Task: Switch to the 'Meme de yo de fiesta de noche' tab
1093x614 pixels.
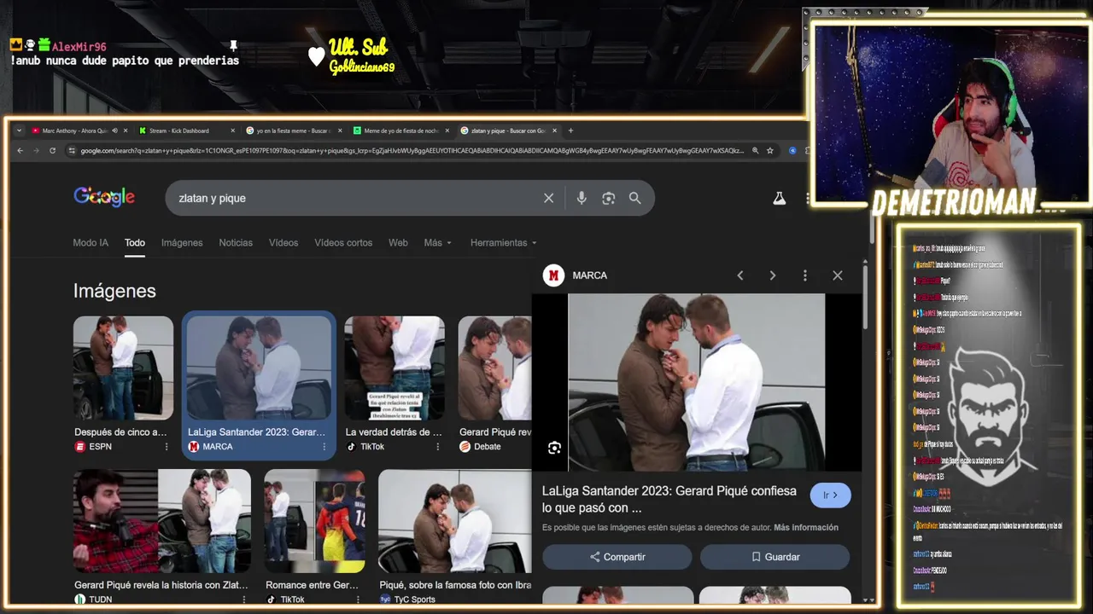Action: point(400,130)
